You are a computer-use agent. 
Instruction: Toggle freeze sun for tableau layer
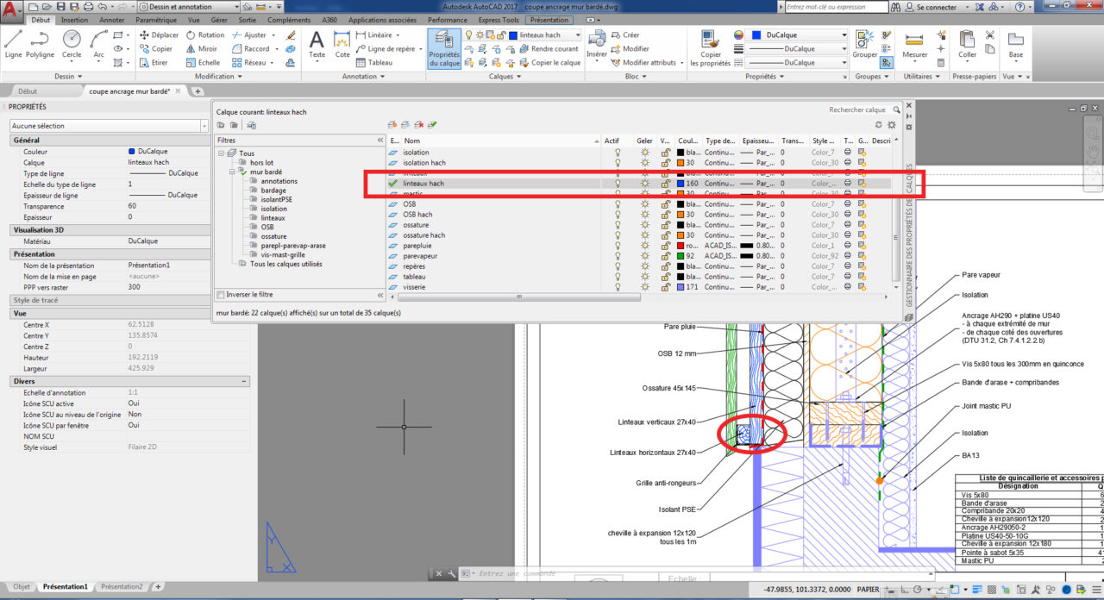(643, 277)
